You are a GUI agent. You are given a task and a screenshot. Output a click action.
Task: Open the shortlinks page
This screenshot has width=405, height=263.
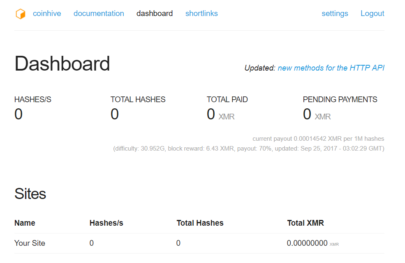tap(201, 14)
